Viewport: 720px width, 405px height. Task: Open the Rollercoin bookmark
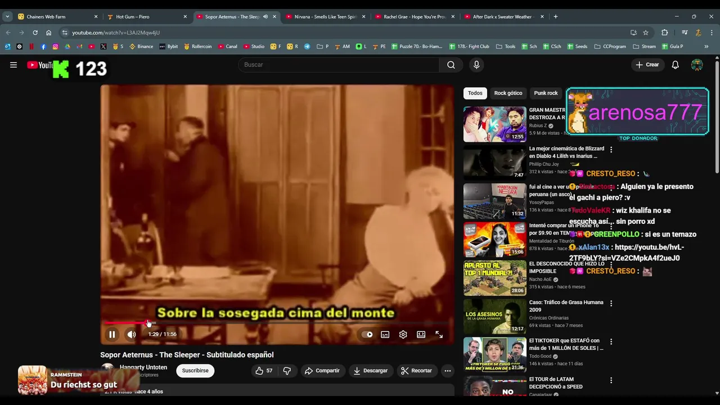198,47
